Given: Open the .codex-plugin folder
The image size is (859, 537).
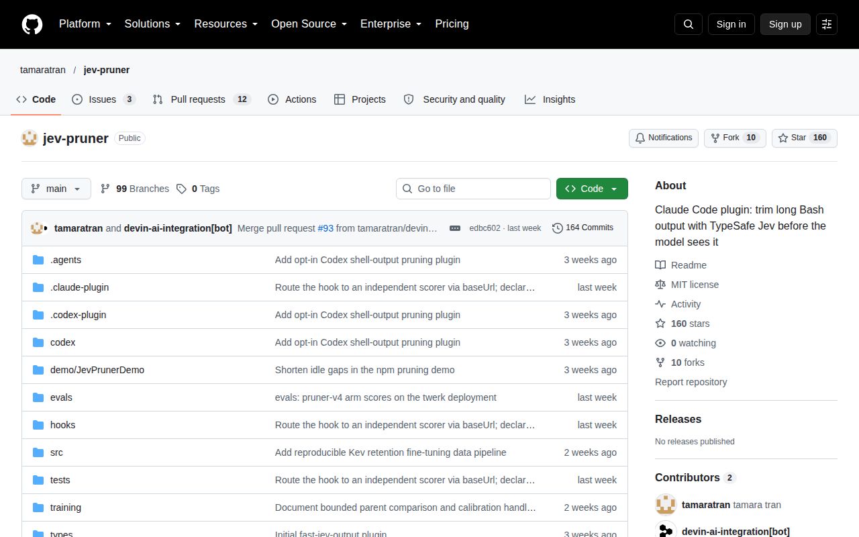Looking at the screenshot, I should 78,315.
